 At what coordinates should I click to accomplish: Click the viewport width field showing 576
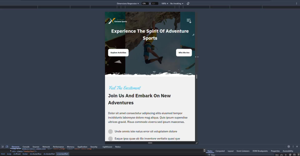click(x=145, y=3)
